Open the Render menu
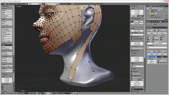Image resolution: width=169 pixels, height=95 pixels. click(14, 4)
